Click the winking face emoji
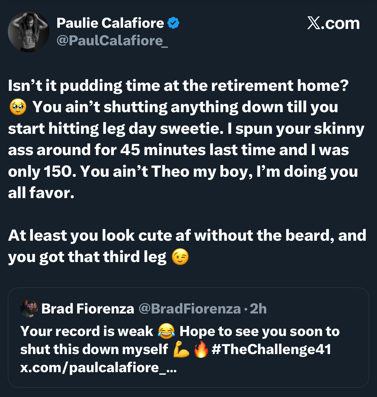377x397 pixels. click(x=180, y=257)
